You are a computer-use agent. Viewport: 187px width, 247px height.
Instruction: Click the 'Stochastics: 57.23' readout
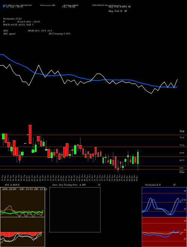point(12,19)
